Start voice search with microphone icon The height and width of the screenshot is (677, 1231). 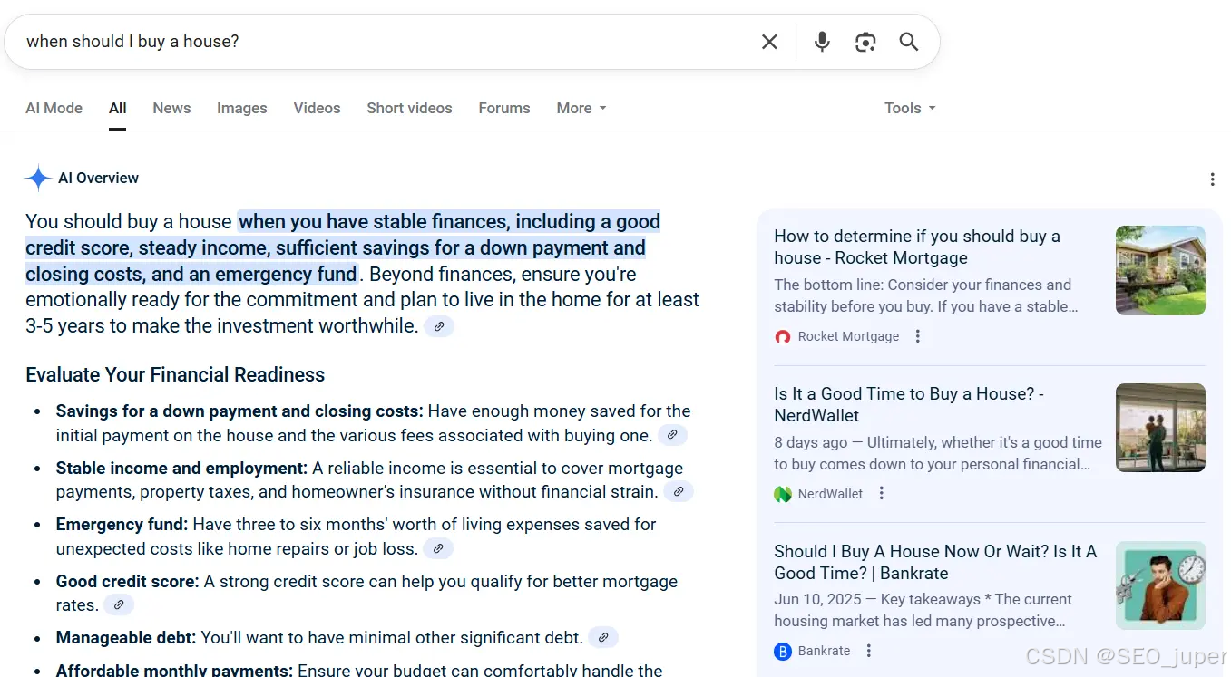[x=822, y=42]
